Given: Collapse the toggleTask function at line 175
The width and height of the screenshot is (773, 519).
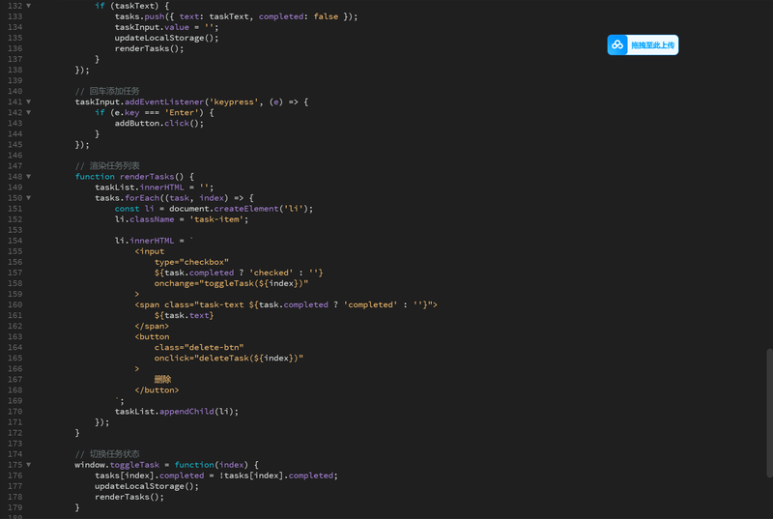Looking at the screenshot, I should click(x=29, y=465).
